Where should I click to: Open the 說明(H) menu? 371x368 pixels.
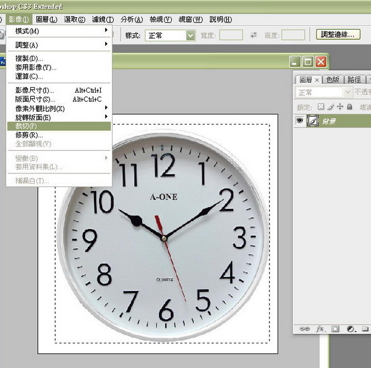tap(221, 19)
